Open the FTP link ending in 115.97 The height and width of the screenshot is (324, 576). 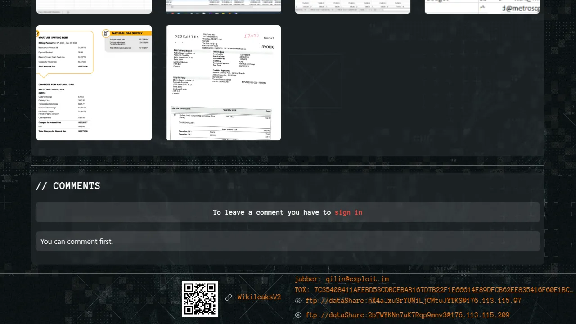tap(413, 301)
